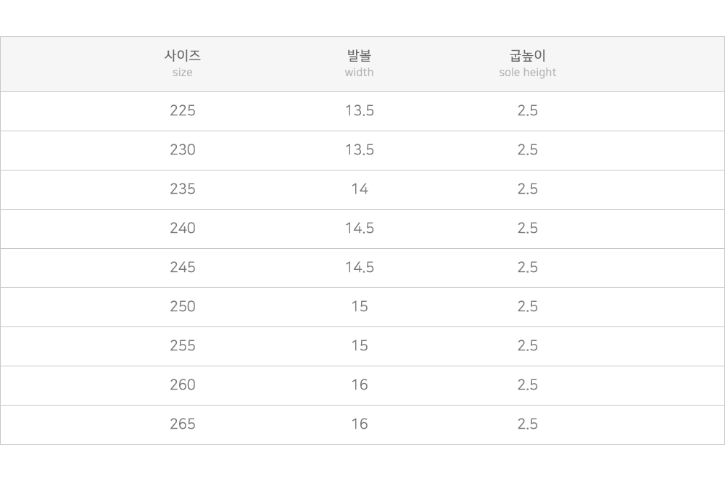Select size 255 cell
This screenshot has height=481, width=725.
183,345
